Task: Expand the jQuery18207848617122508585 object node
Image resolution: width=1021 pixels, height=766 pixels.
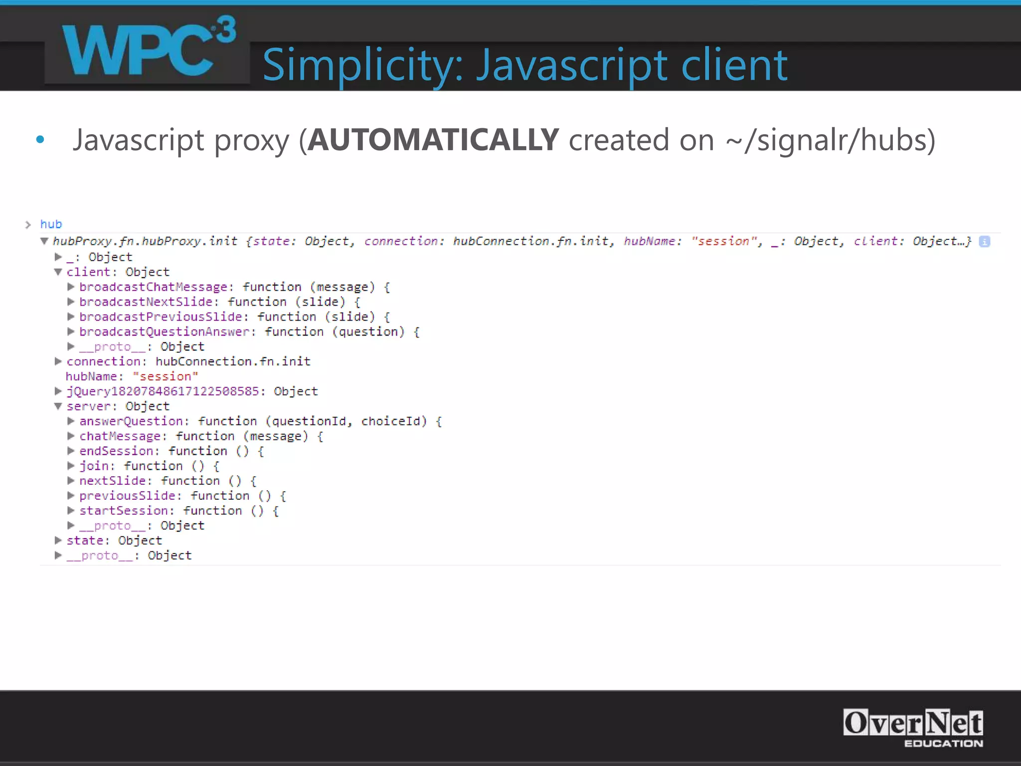Action: point(58,391)
